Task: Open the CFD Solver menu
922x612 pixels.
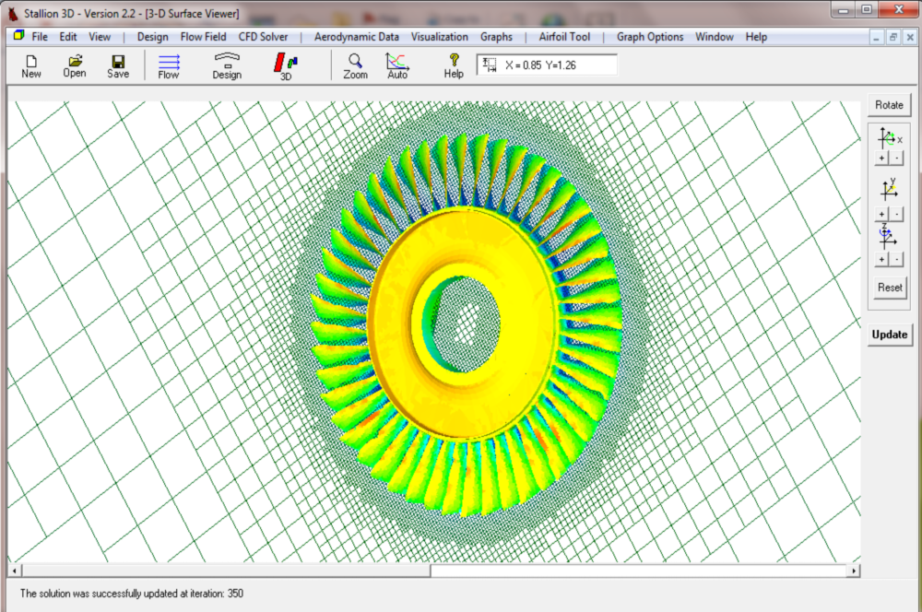Action: pyautogui.click(x=264, y=37)
